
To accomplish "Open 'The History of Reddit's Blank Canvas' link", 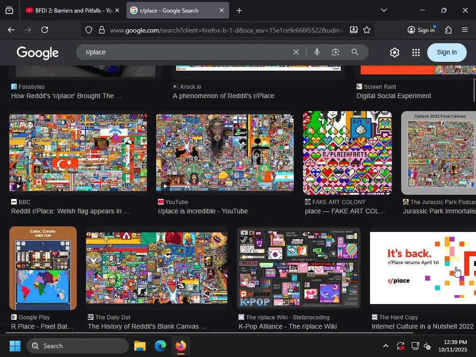I will coord(147,327).
